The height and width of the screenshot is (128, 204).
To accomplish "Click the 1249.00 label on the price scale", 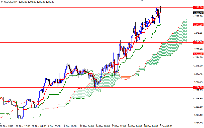I will click(x=198, y=66).
